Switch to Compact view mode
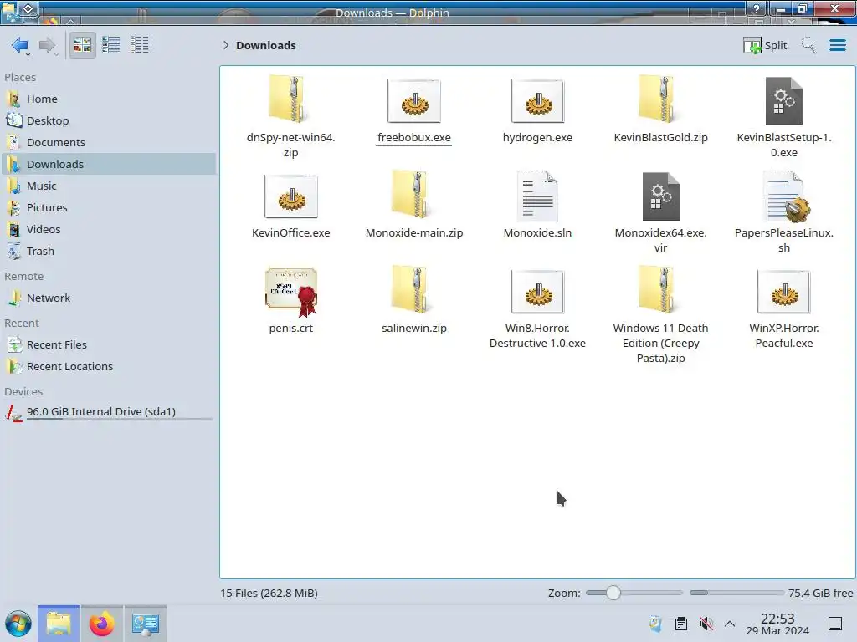The image size is (857, 642). 111,45
